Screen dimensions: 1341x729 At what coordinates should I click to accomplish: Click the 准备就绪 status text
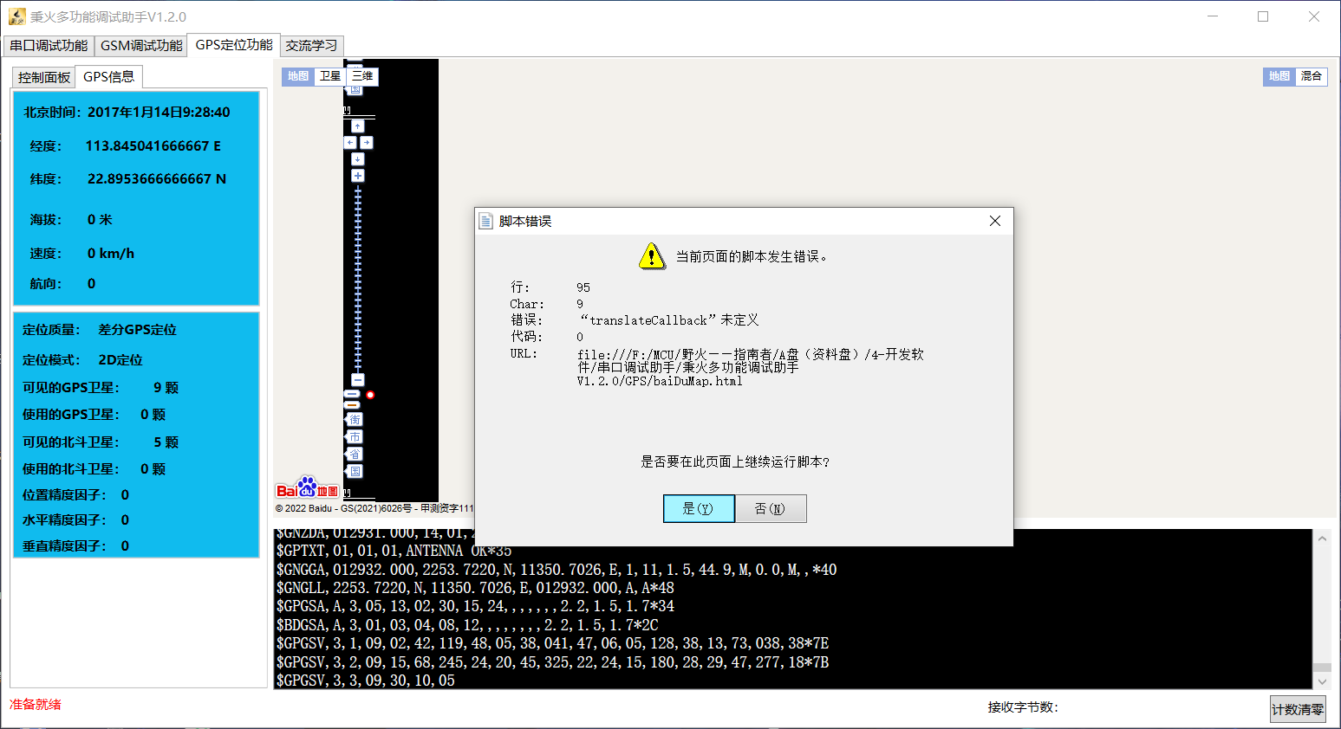tap(36, 705)
